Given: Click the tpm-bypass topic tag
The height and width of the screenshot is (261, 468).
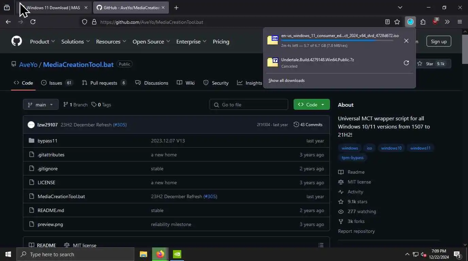Looking at the screenshot, I should [352, 158].
